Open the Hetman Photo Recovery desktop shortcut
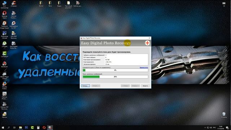The width and height of the screenshot is (231, 130). 4,96
